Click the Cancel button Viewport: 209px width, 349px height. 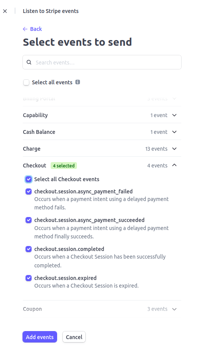[x=74, y=337]
